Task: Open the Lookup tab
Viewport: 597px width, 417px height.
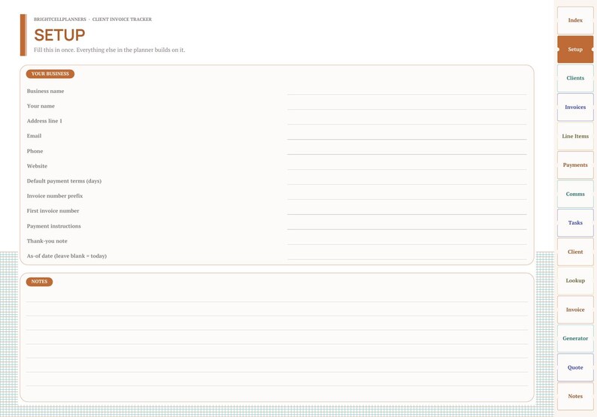Action: [x=575, y=281]
